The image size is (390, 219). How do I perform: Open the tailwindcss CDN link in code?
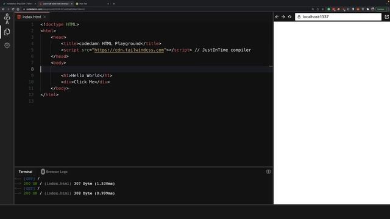[129, 50]
